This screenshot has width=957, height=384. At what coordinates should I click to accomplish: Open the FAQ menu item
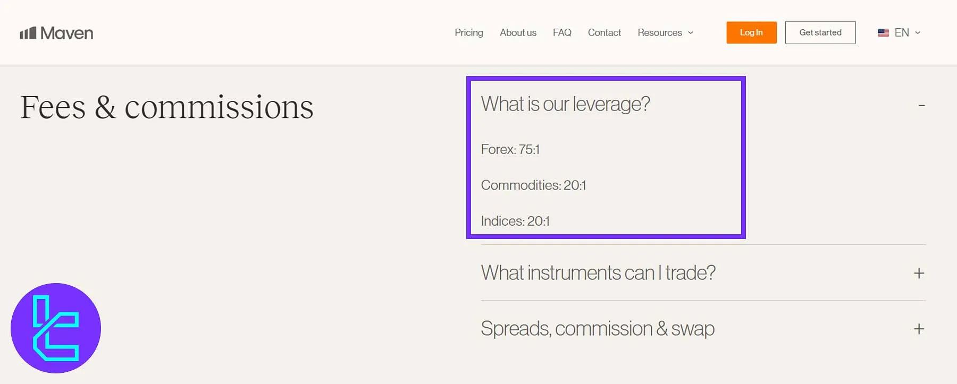562,33
